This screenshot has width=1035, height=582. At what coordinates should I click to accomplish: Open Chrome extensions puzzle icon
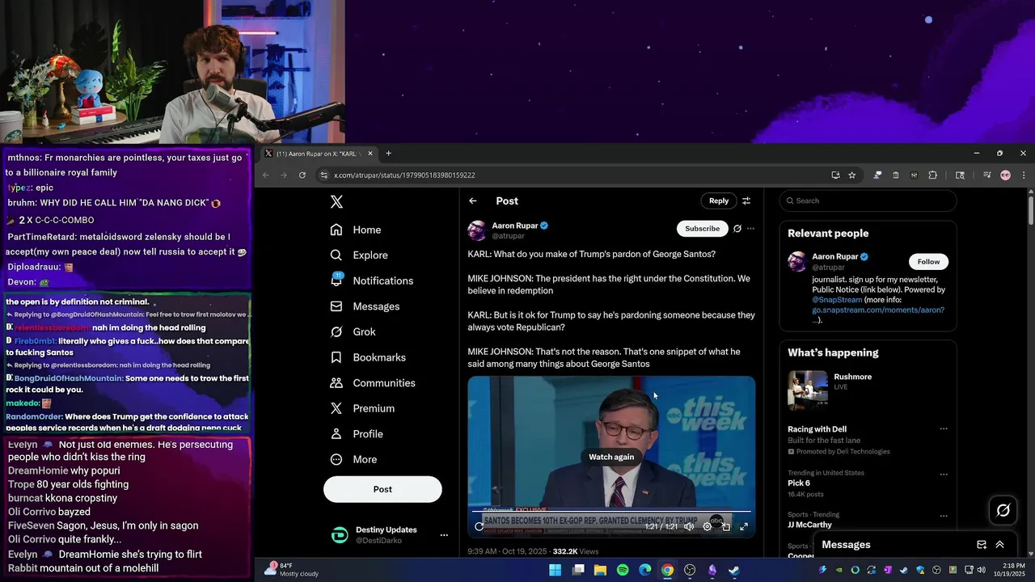click(932, 175)
